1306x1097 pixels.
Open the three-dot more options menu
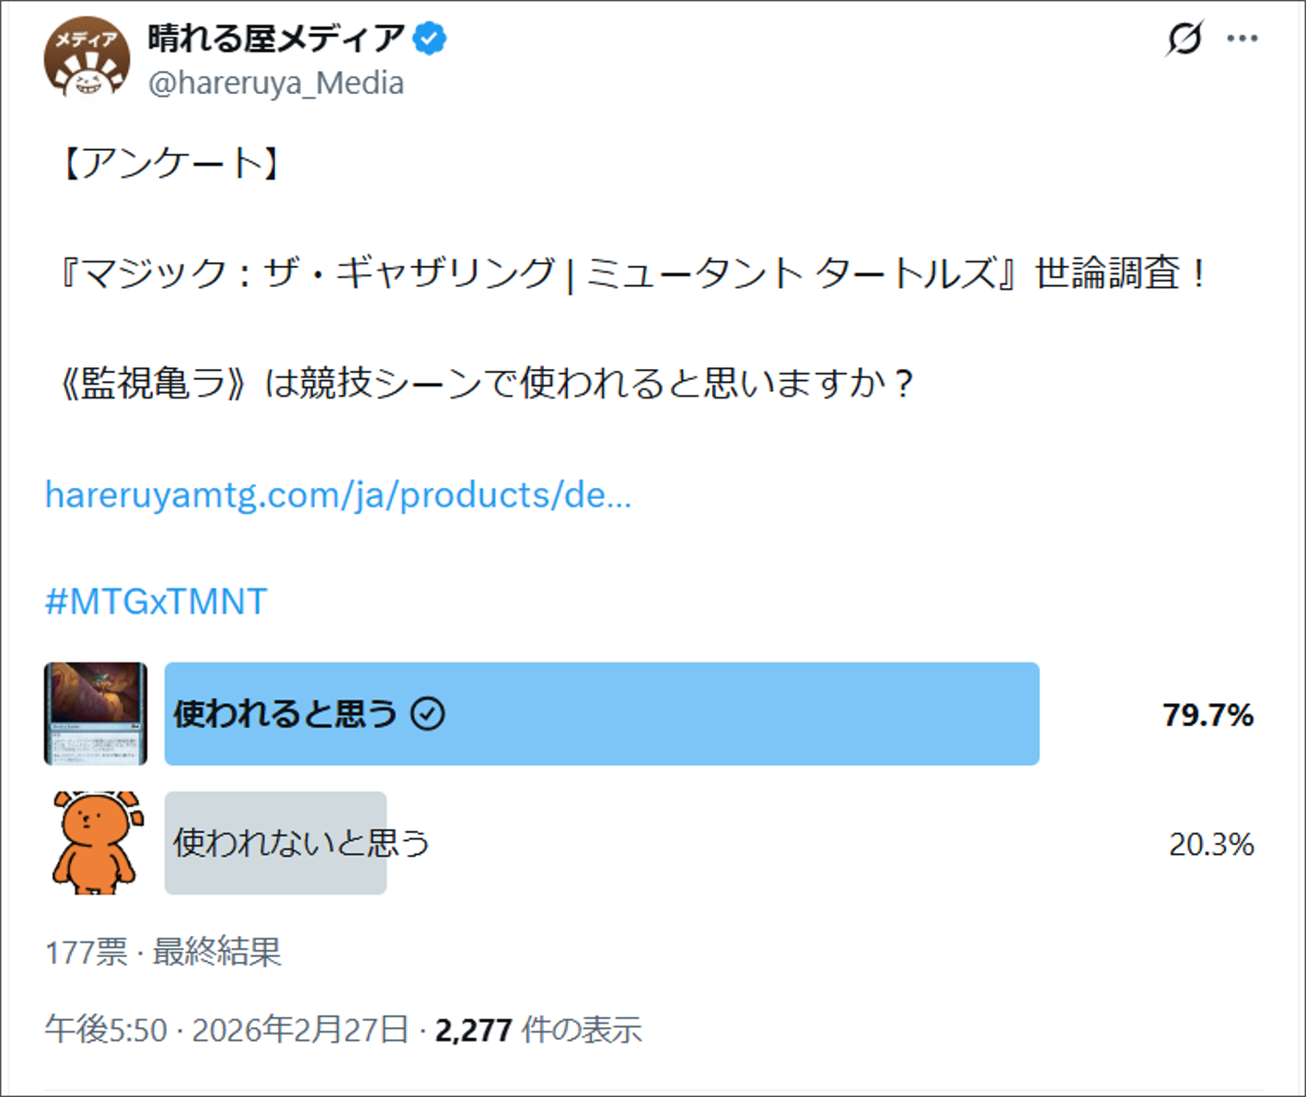coord(1242,39)
